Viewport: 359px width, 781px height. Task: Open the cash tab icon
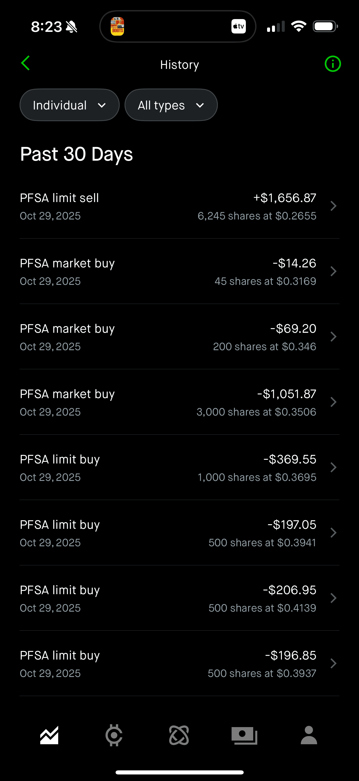244,735
